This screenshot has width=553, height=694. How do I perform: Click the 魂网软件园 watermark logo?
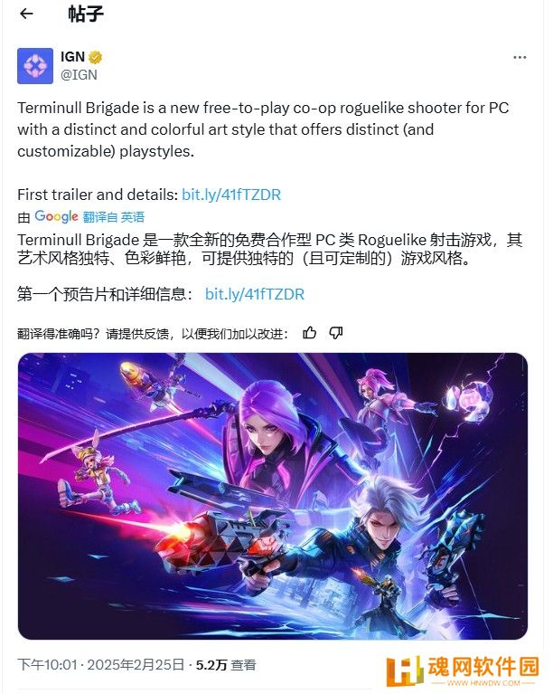(463, 670)
